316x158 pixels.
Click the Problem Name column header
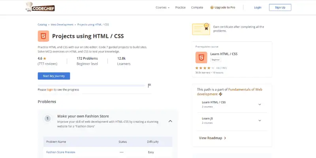(56, 142)
